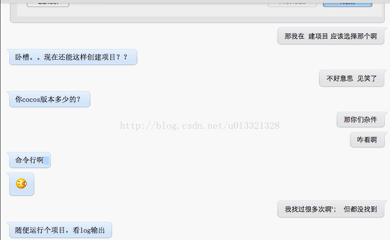The height and width of the screenshot is (240, 390).
Task: Click the bubble asking your cocos version
Action: [49, 99]
